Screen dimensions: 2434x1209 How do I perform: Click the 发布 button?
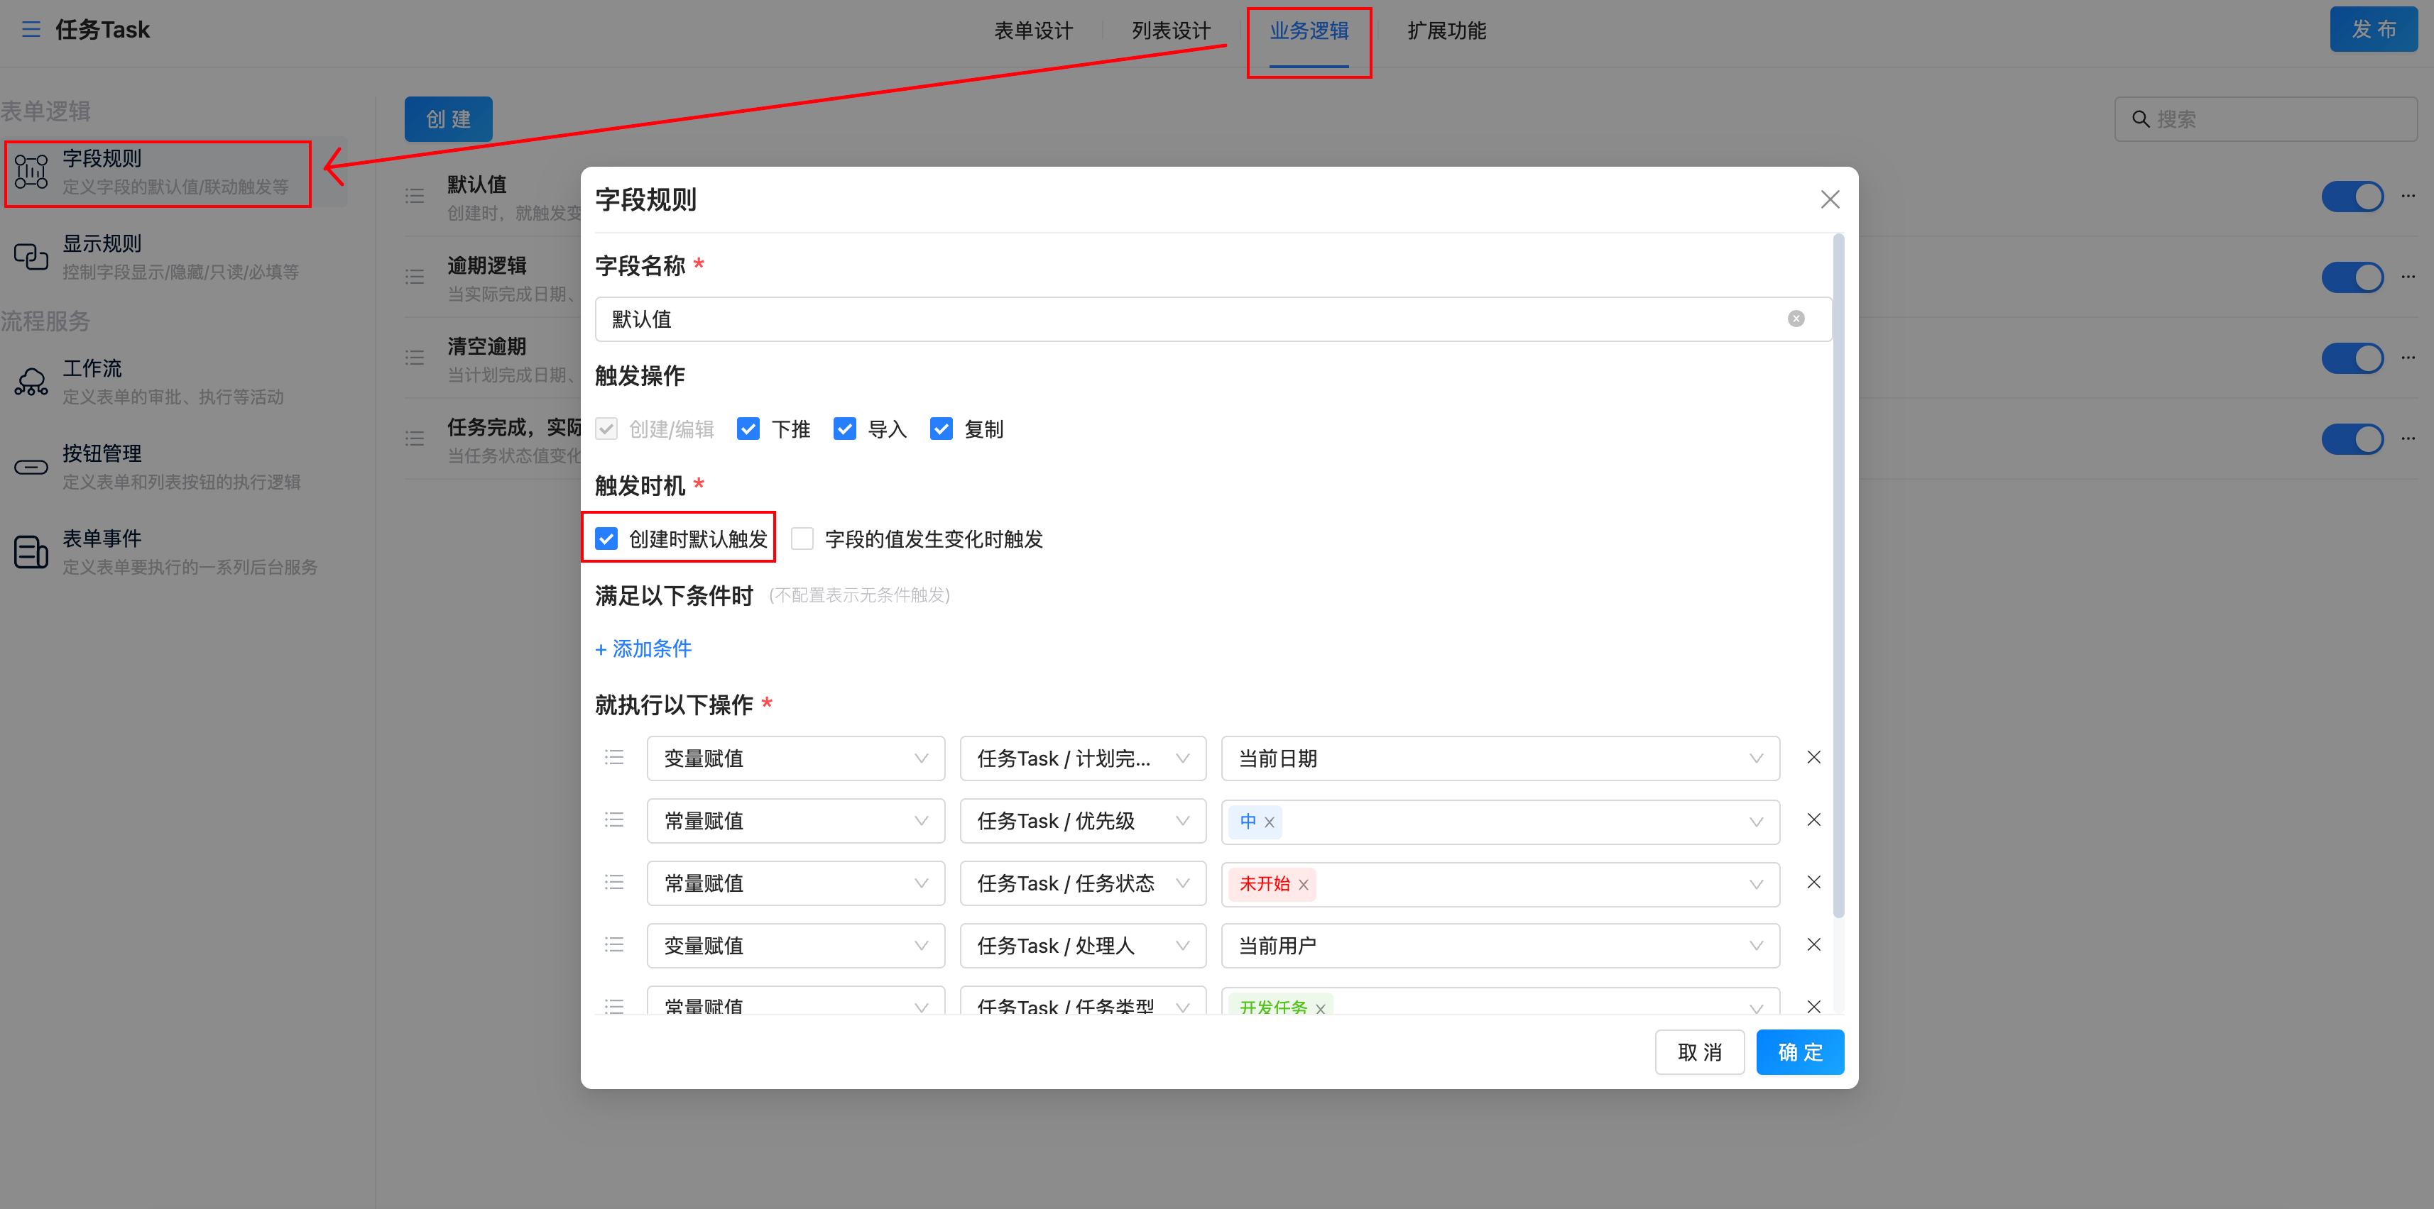(x=2374, y=29)
